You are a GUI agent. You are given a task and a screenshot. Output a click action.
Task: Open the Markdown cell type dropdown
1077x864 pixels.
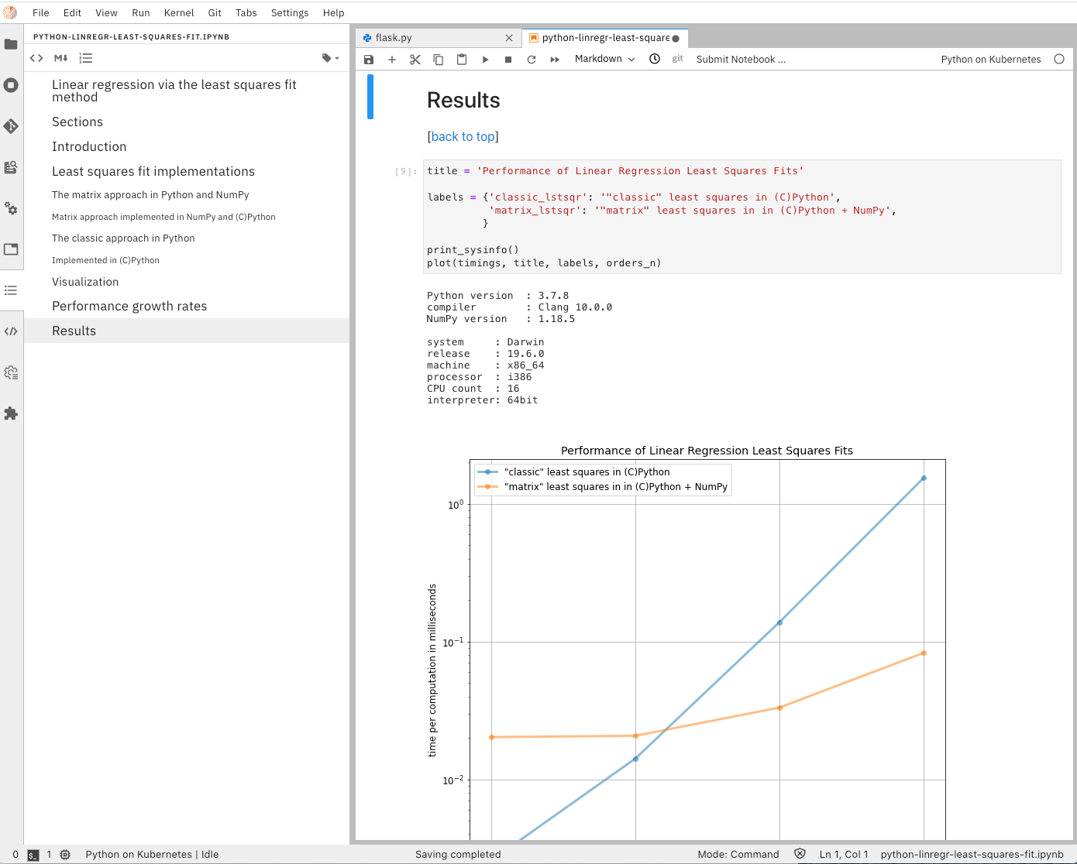604,59
